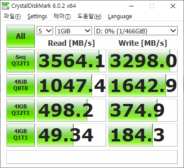
Task: Run all benchmarks with the All button
Action: (21, 36)
